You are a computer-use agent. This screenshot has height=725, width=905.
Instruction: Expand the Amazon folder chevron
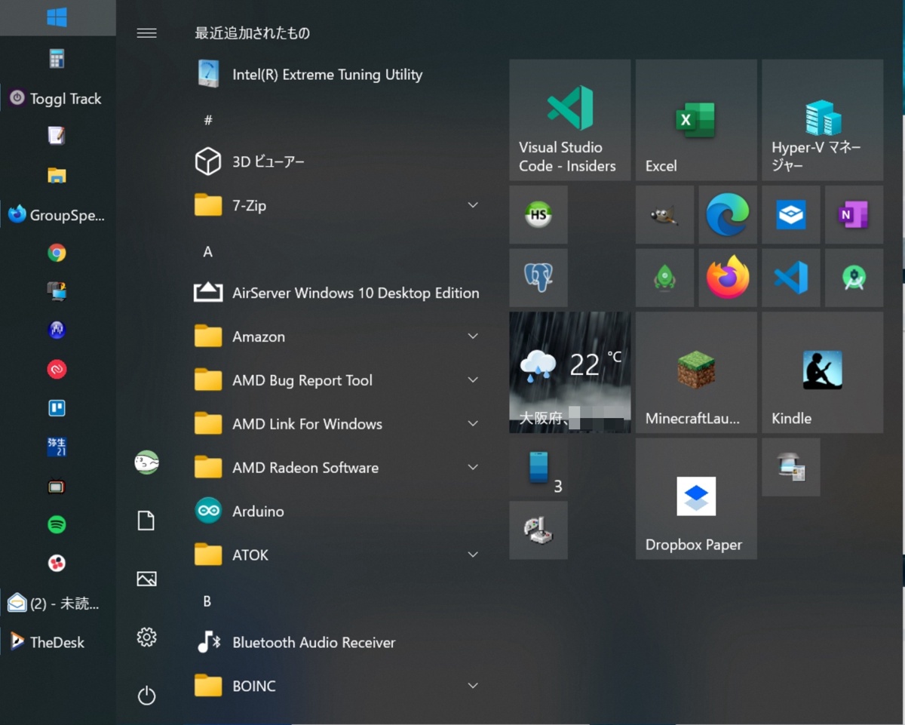[x=473, y=336]
